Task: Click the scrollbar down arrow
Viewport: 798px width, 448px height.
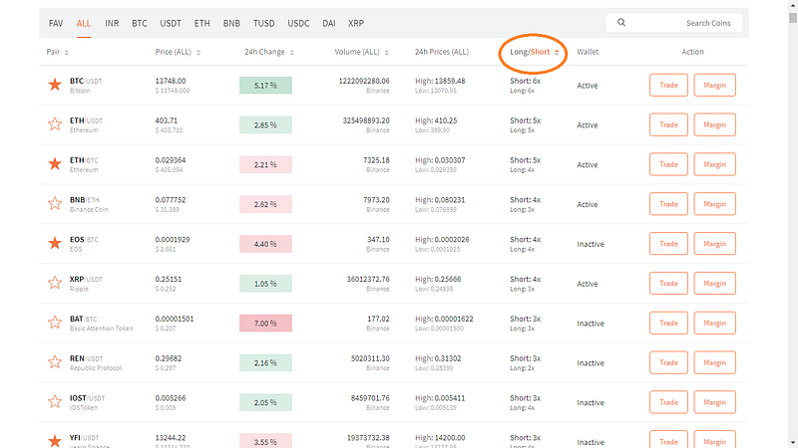Action: (x=792, y=443)
